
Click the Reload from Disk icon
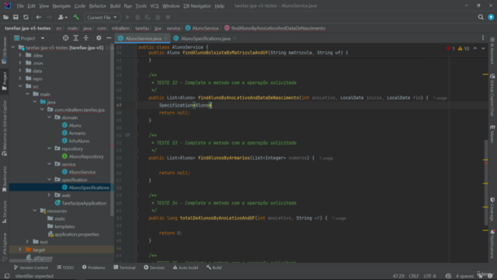(26, 17)
